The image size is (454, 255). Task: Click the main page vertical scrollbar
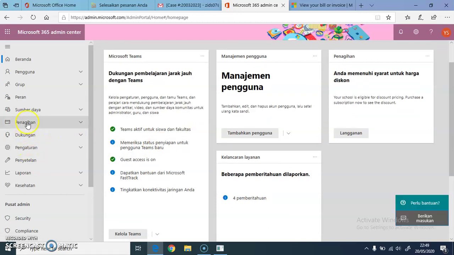click(x=451, y=119)
